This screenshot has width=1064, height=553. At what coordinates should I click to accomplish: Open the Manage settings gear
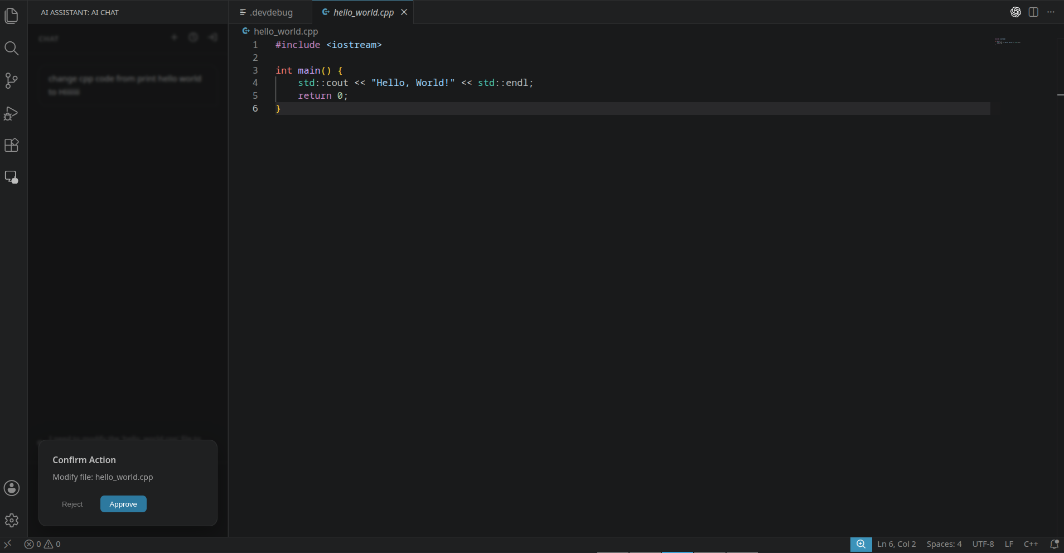pos(12,521)
